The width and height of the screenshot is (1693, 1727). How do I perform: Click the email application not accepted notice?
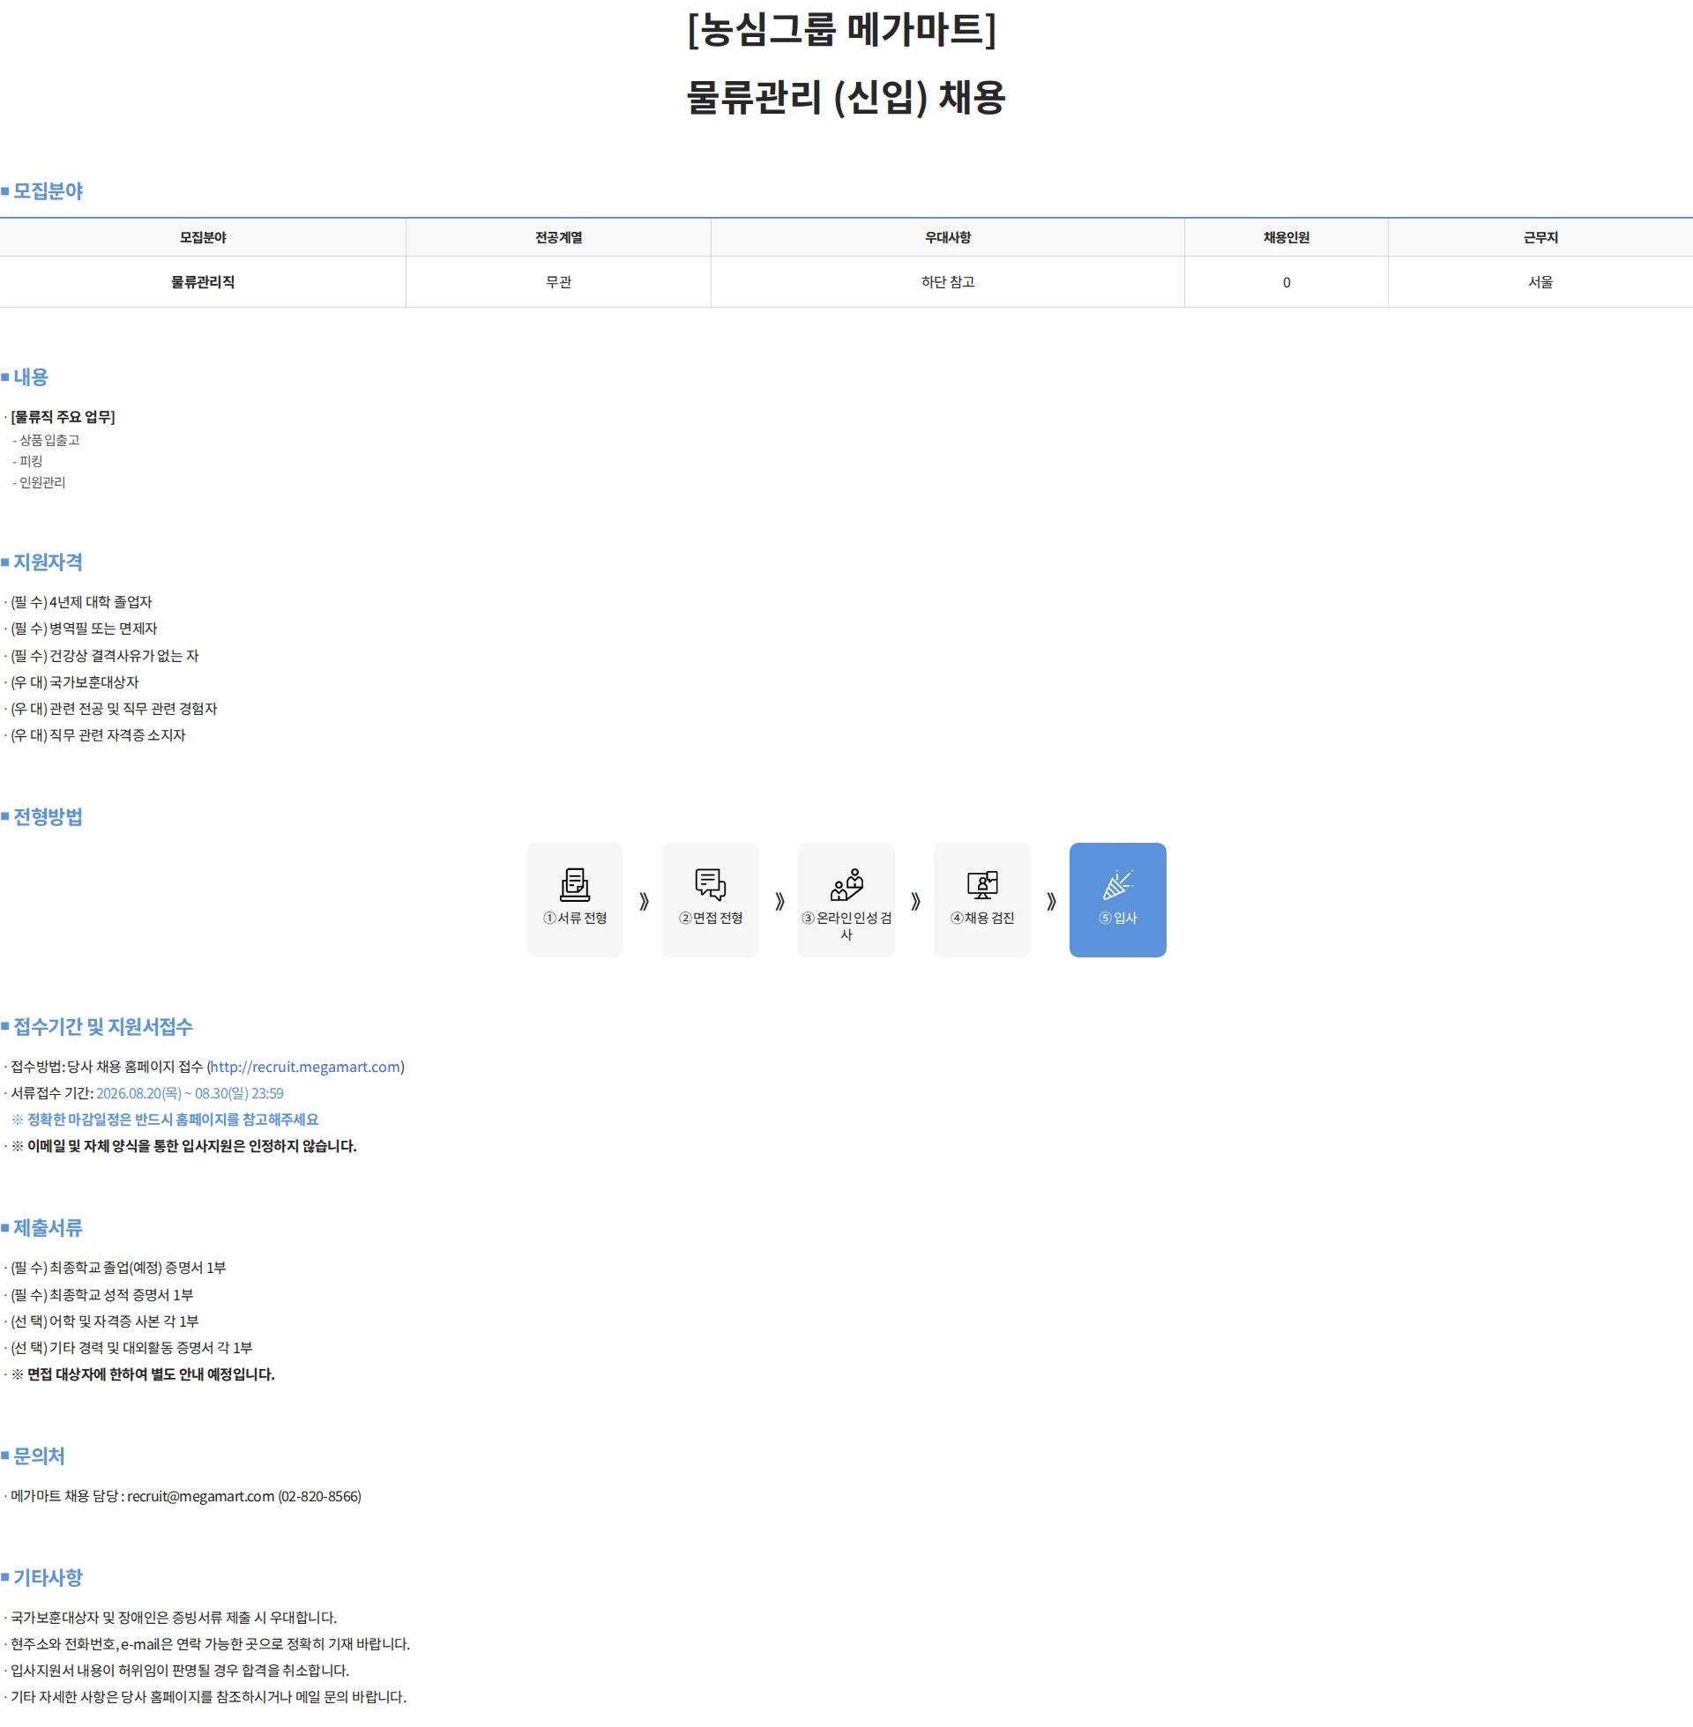click(x=183, y=1147)
